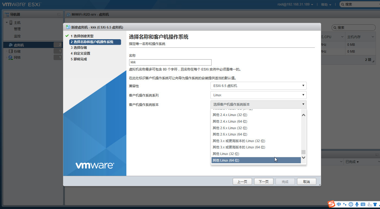Toggle the punctuation mode in IME bar
Image resolution: width=380 pixels, height=209 pixels.
tap(345, 204)
